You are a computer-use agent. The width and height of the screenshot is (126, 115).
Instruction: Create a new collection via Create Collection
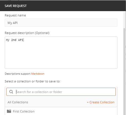coord(101,102)
